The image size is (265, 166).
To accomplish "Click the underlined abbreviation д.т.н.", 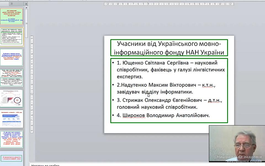I will pos(214,100).
